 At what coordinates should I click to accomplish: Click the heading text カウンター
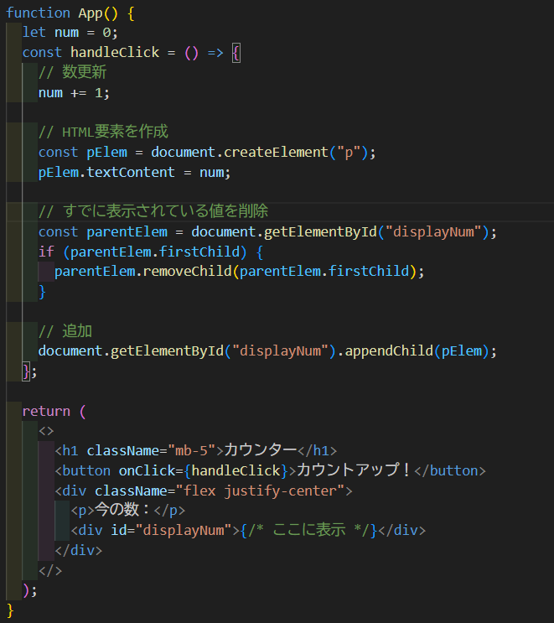[261, 450]
